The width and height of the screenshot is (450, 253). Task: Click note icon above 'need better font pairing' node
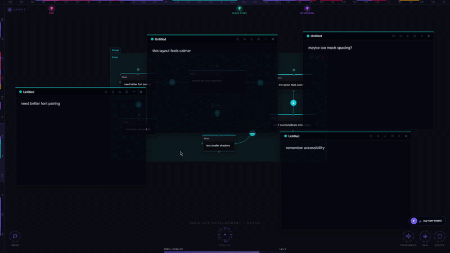click(x=138, y=69)
